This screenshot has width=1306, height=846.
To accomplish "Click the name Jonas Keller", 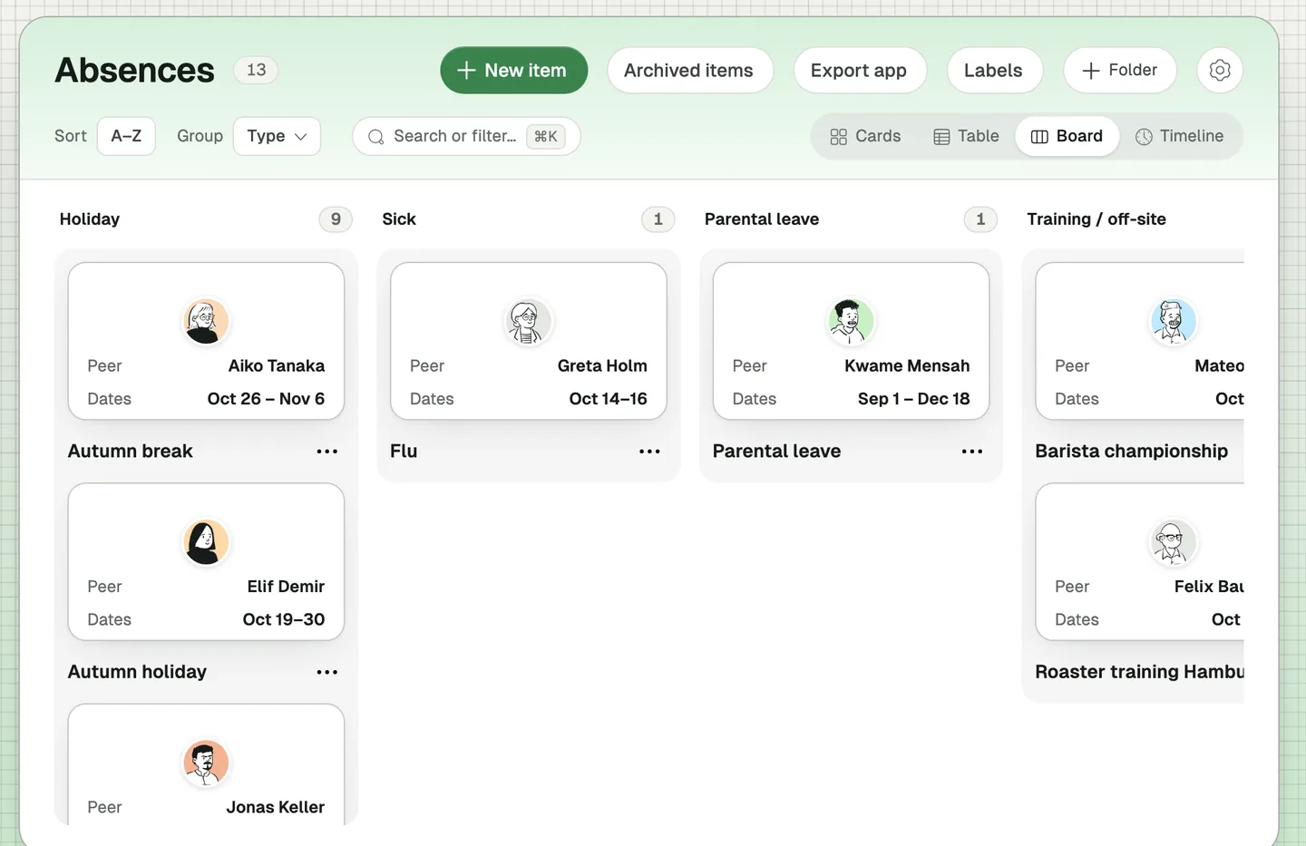I will [276, 807].
